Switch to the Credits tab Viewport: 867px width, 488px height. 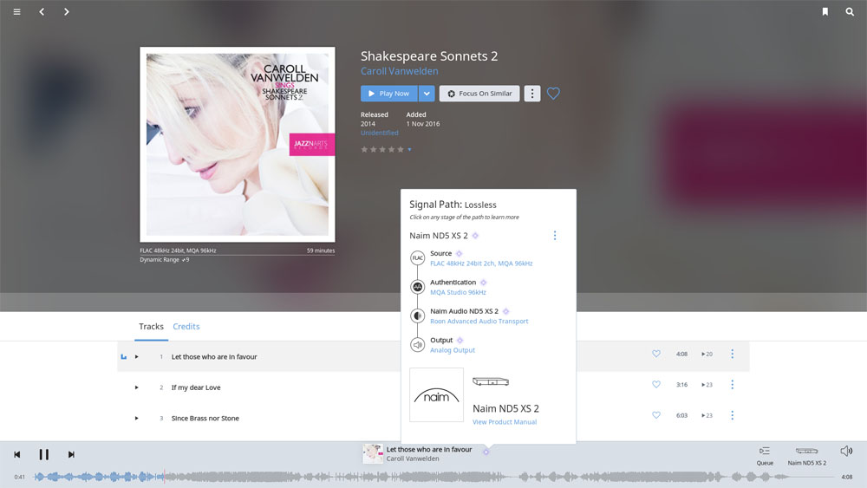pos(186,327)
